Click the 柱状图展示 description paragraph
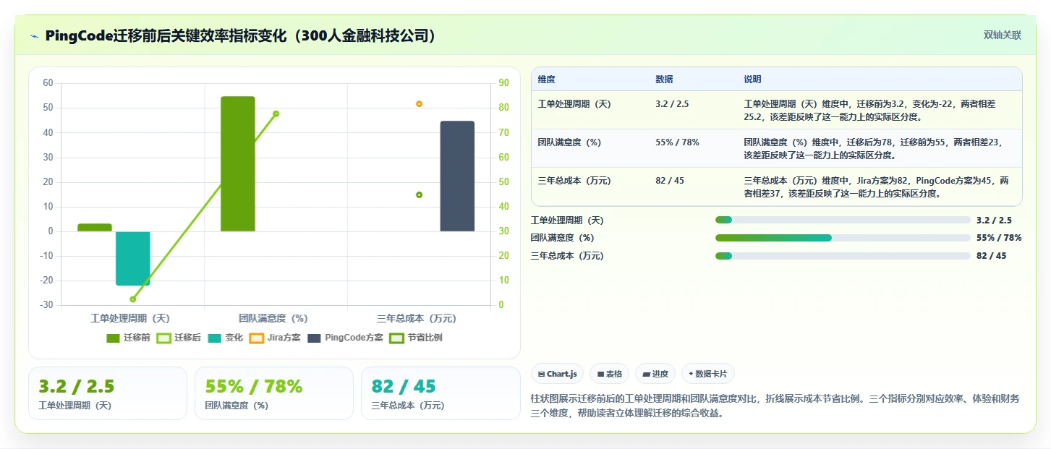Image resolution: width=1051 pixels, height=449 pixels. pos(774,406)
